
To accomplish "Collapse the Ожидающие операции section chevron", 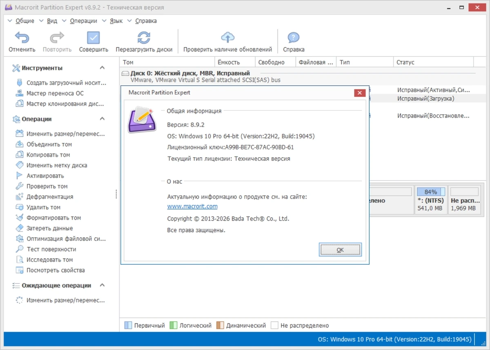I will [102, 285].
